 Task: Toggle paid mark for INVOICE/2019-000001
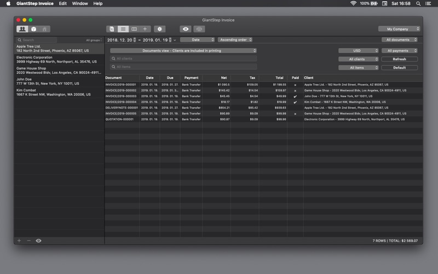coord(295,85)
